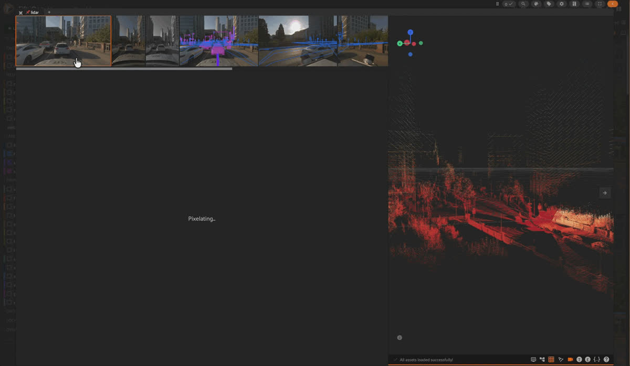Click the orange pin icon beside lidar

(28, 12)
